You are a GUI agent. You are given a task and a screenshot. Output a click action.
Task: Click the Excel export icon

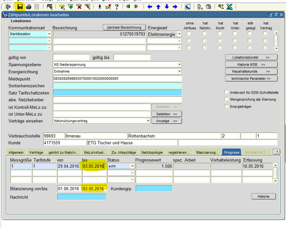(229, 7)
